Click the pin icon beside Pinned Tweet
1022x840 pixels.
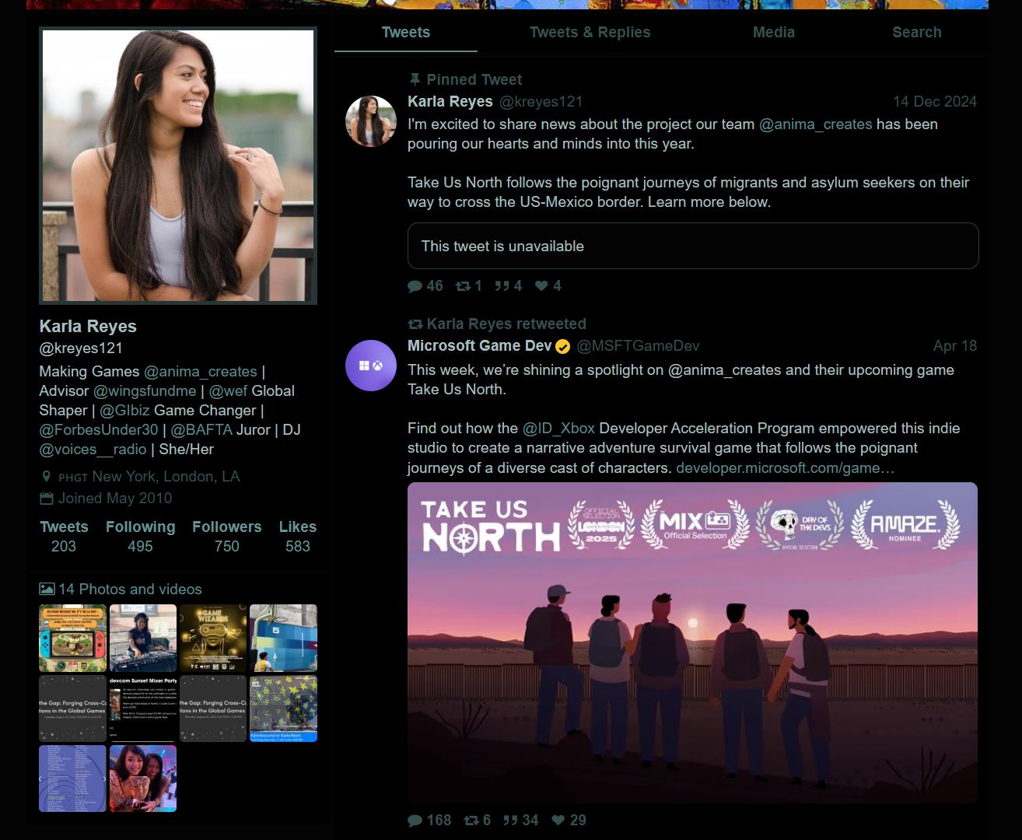coord(415,79)
